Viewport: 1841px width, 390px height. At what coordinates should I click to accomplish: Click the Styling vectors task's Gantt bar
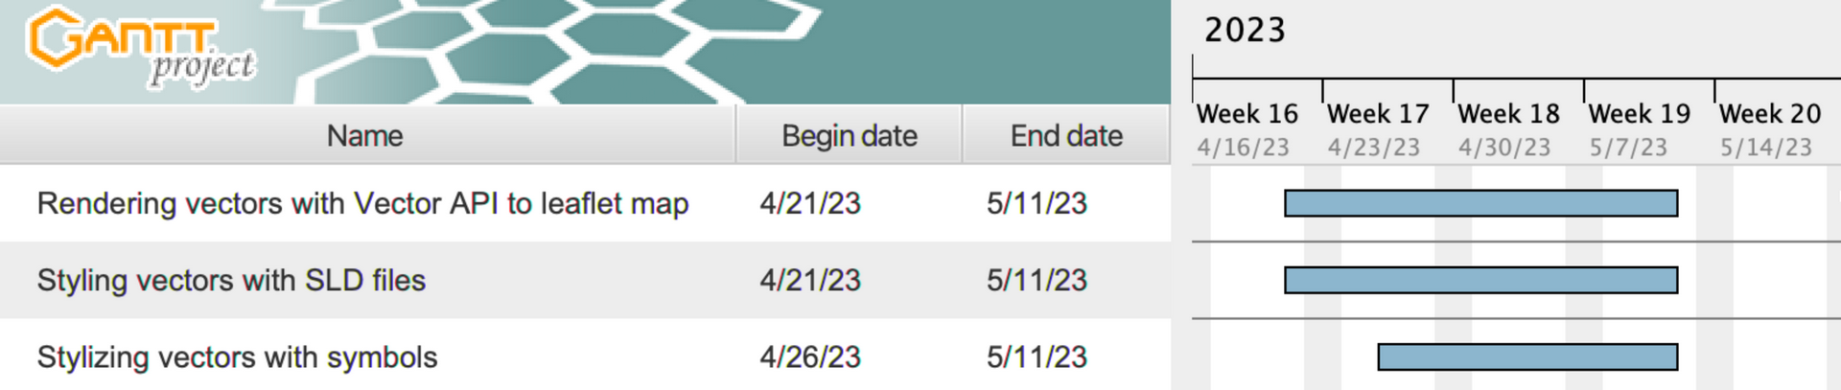(x=1480, y=280)
